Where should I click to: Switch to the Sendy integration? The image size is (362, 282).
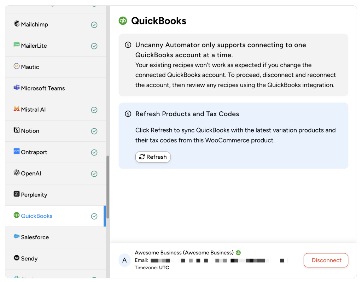point(30,258)
